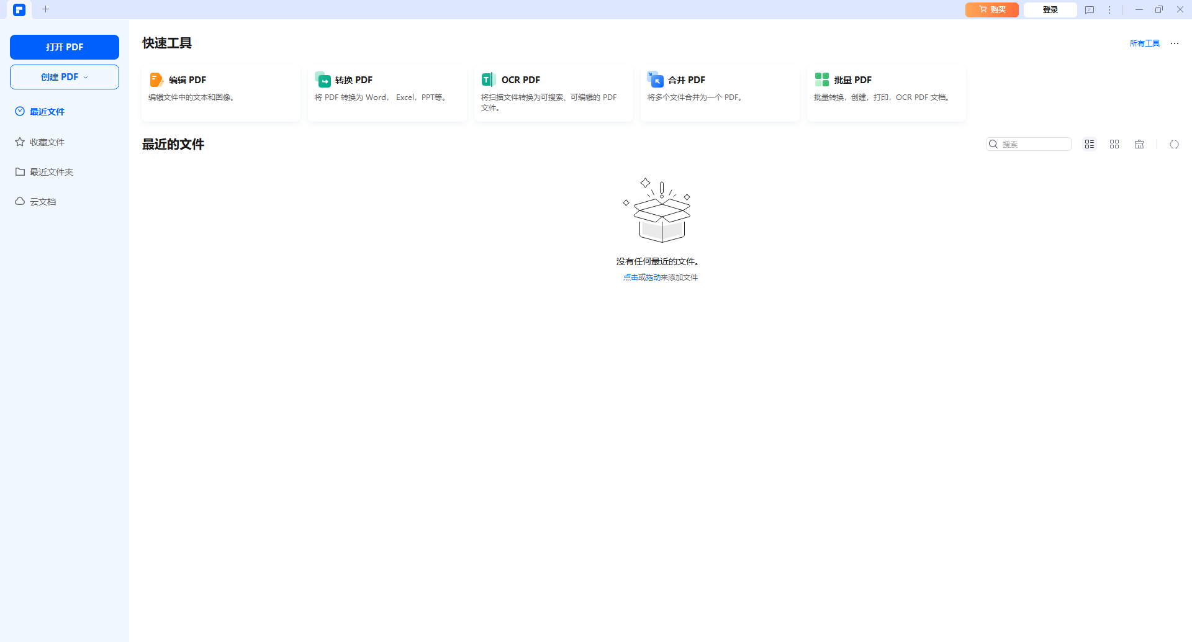
Task: Open 最近文件夹 in the sidebar
Action: click(x=51, y=172)
